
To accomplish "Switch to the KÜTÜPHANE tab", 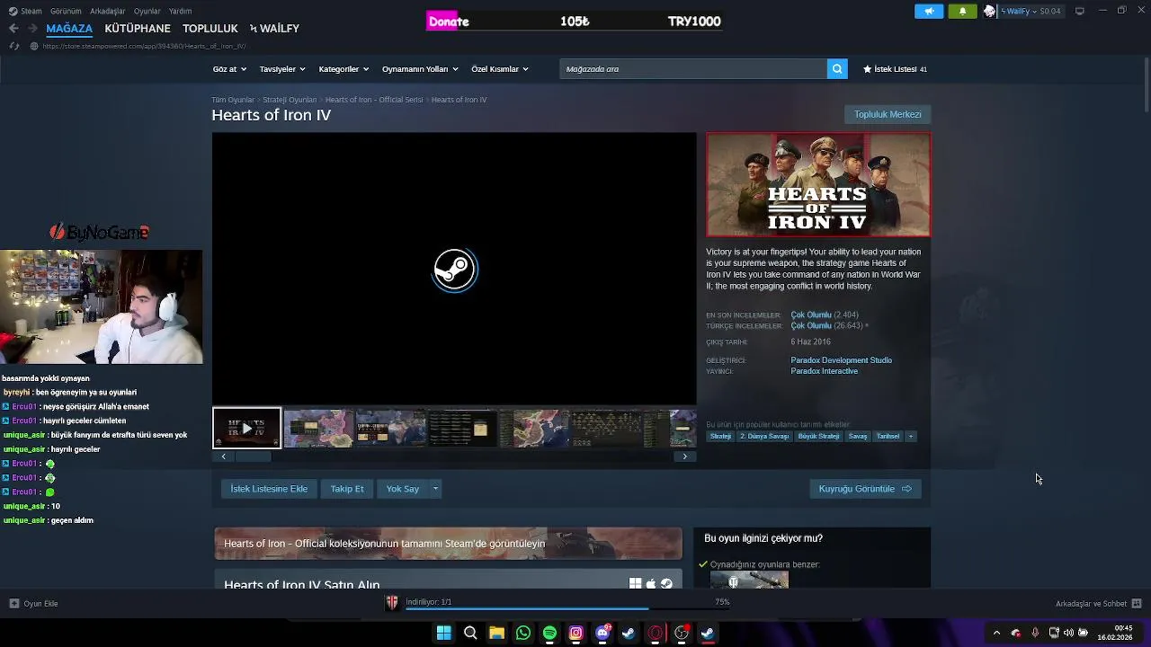I will coord(138,29).
